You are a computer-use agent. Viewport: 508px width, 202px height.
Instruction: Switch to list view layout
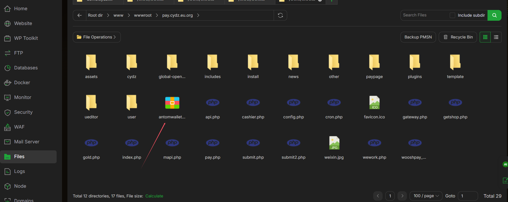pos(496,37)
